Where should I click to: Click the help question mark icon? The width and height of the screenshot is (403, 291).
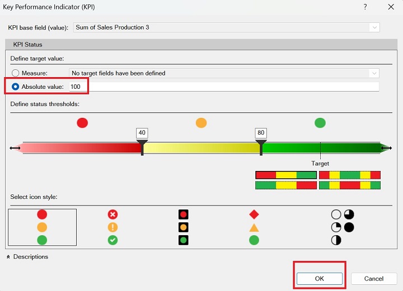point(365,7)
